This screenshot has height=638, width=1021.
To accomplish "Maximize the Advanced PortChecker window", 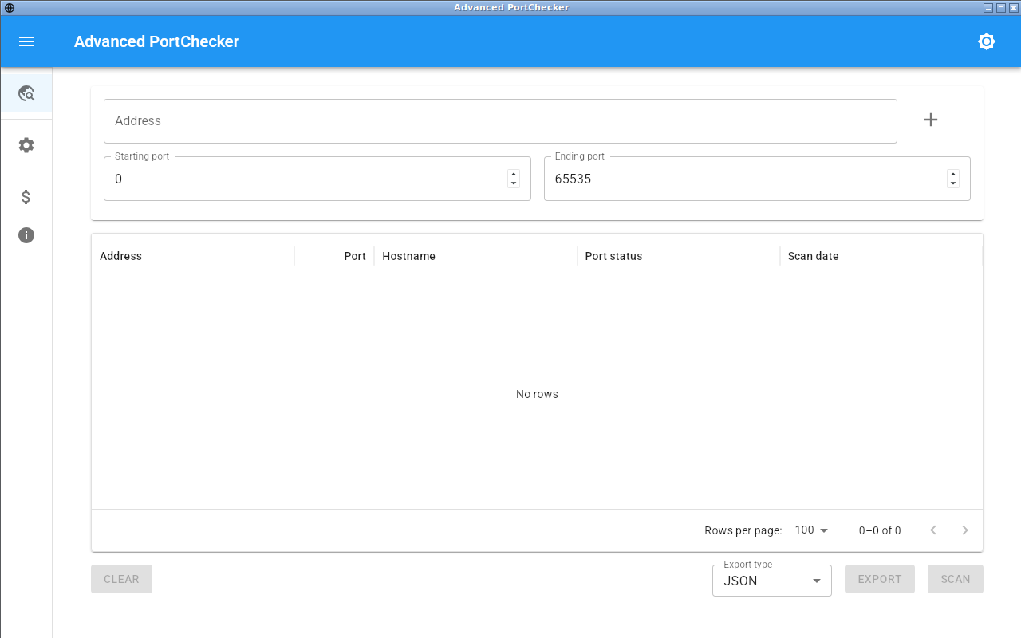I will (1001, 8).
